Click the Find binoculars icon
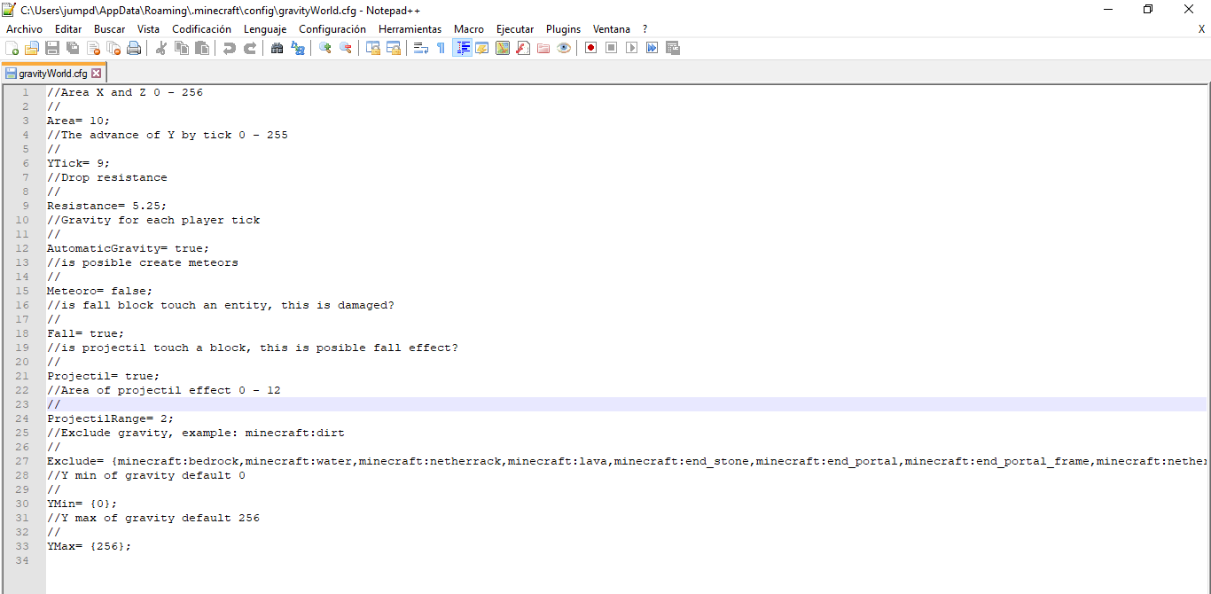1211x594 pixels. [277, 48]
